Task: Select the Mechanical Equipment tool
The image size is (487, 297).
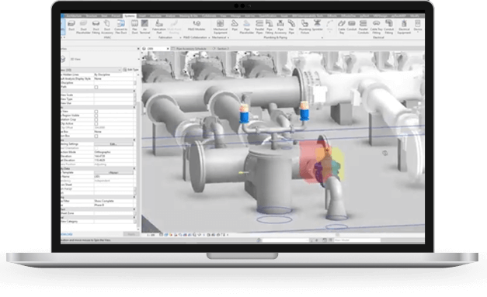Action: pos(221,26)
